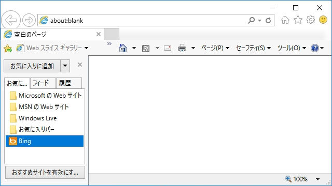
Task: Click the back navigation arrow
Action: click(x=11, y=20)
